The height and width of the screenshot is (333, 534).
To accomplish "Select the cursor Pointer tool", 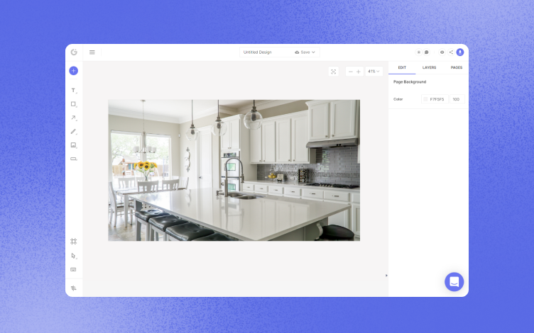I will point(74,256).
